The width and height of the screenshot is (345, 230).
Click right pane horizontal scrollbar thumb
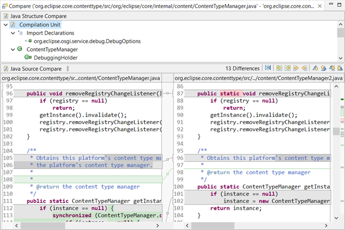(x=213, y=226)
